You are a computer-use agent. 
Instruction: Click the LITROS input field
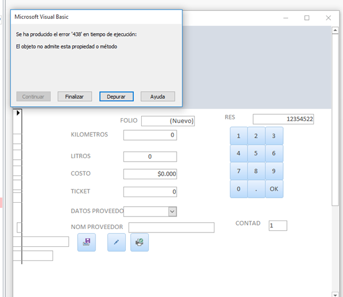coord(150,156)
